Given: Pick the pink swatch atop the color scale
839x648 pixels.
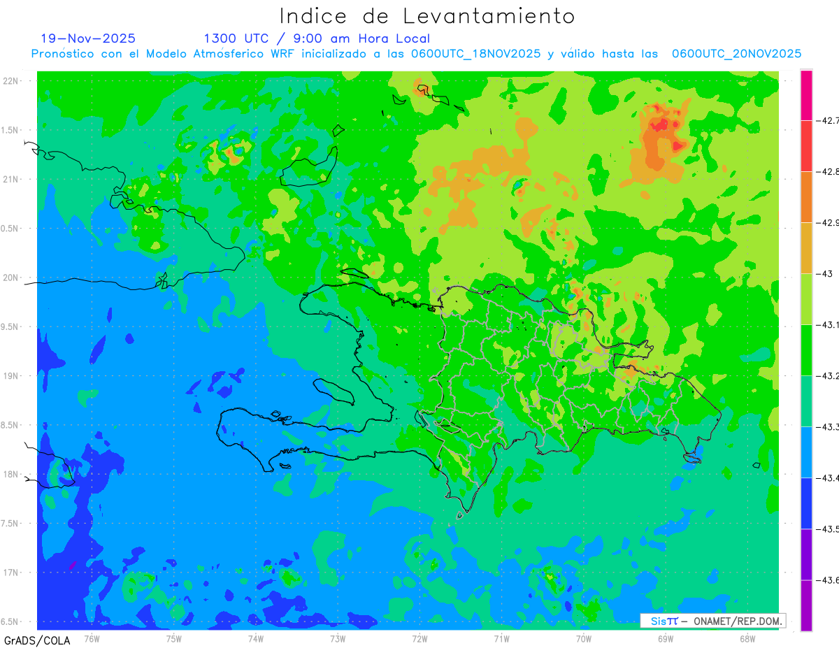Looking at the screenshot, I should click(x=806, y=95).
